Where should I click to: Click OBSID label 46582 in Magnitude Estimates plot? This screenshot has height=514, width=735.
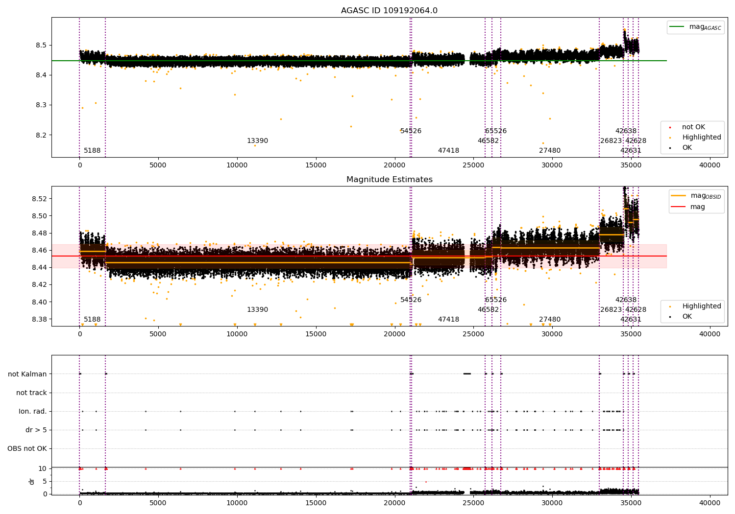[x=488, y=310]
